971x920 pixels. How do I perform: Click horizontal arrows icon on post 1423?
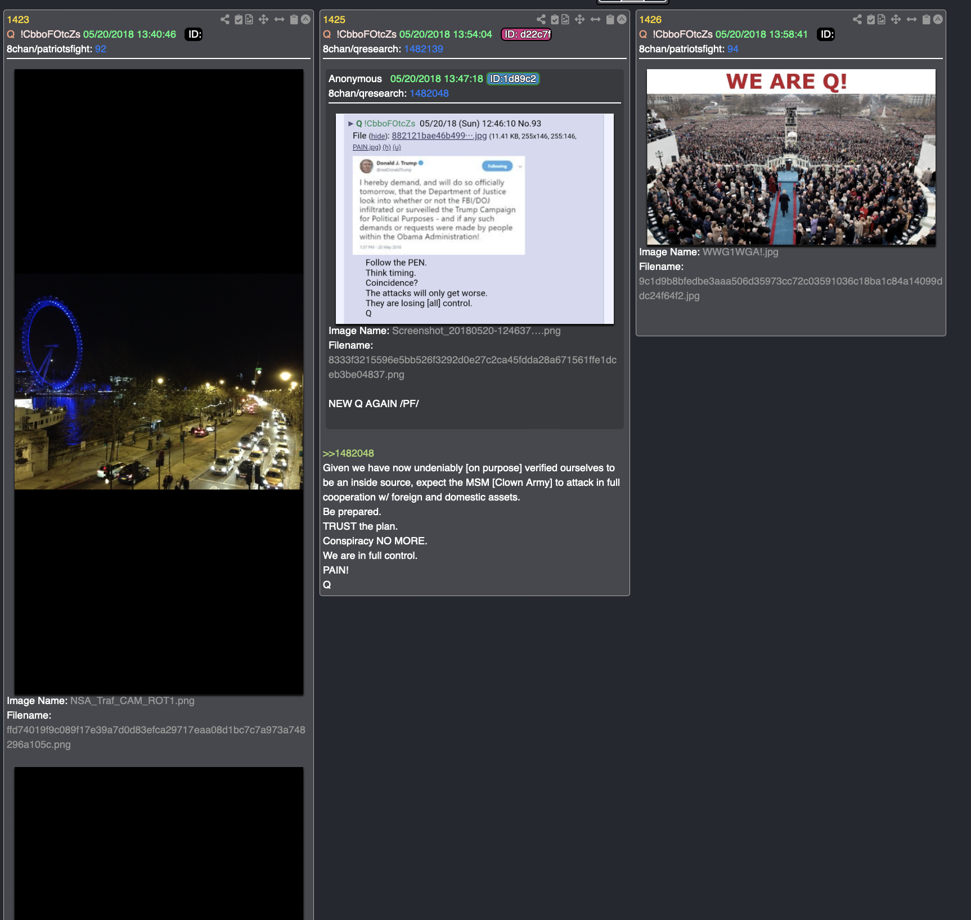279,20
